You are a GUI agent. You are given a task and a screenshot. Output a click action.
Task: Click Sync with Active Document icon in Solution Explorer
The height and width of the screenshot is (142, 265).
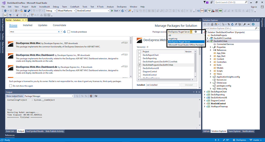point(229,24)
